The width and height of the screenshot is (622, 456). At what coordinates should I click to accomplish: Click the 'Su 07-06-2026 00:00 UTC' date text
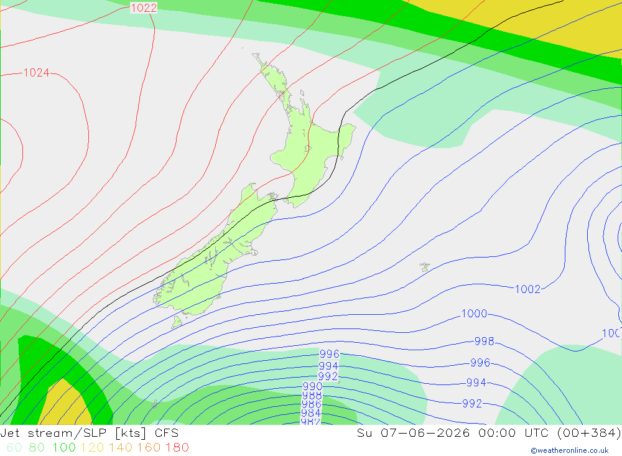point(453,433)
